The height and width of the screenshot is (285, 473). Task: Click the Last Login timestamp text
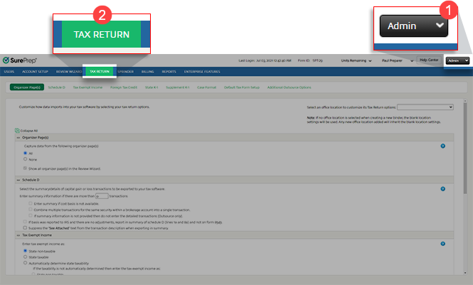[x=265, y=60]
